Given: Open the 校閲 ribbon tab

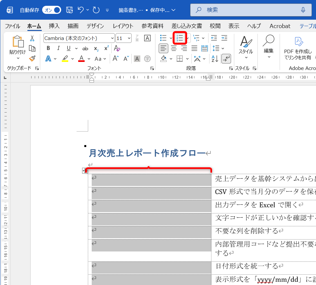Looking at the screenshot, I should tap(215, 26).
